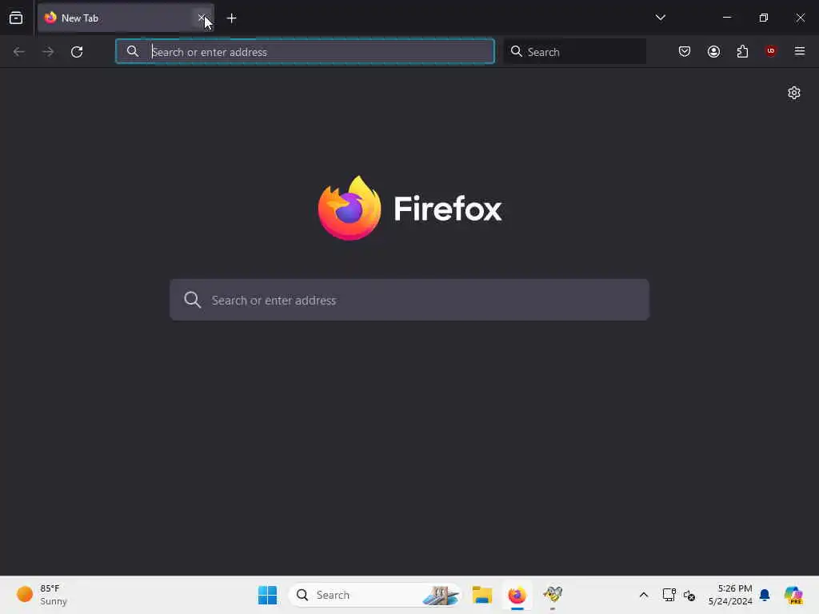Image resolution: width=819 pixels, height=614 pixels.
Task: Open the Firefox account menu
Action: click(x=713, y=51)
